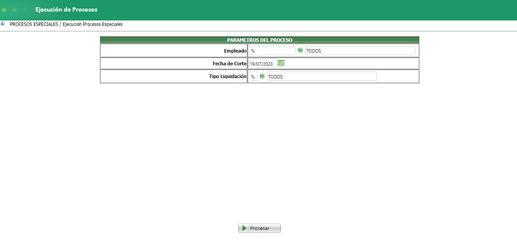Screen dimensions: 517x247
Task: Click the third faded dot in header
Action: (25, 10)
